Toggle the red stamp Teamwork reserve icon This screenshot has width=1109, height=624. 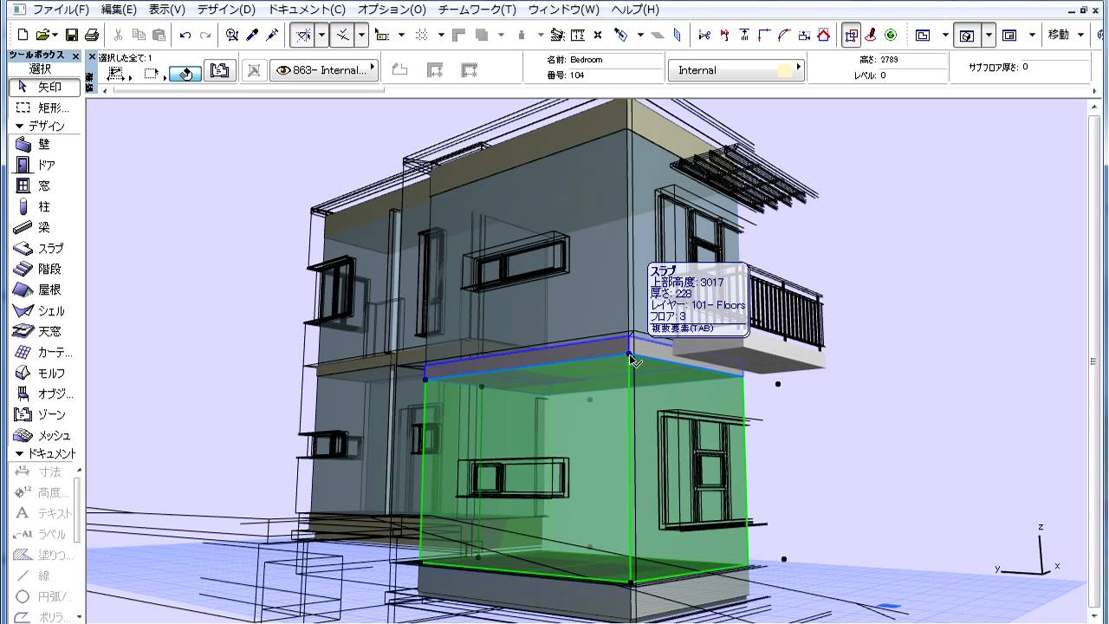pyautogui.click(x=871, y=35)
